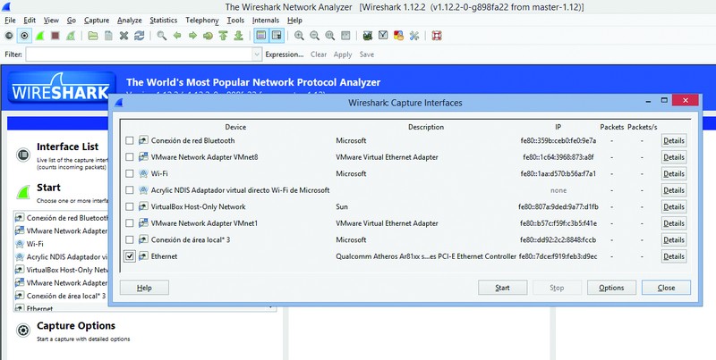Edit coloring rules toolbar icon

pos(398,36)
